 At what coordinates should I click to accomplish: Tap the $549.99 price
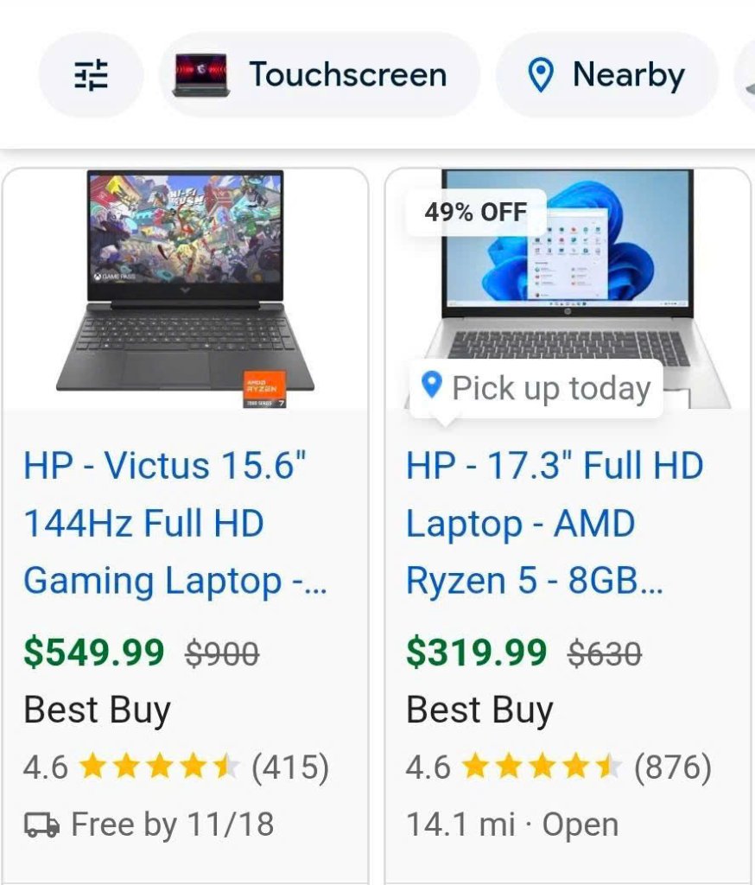93,653
